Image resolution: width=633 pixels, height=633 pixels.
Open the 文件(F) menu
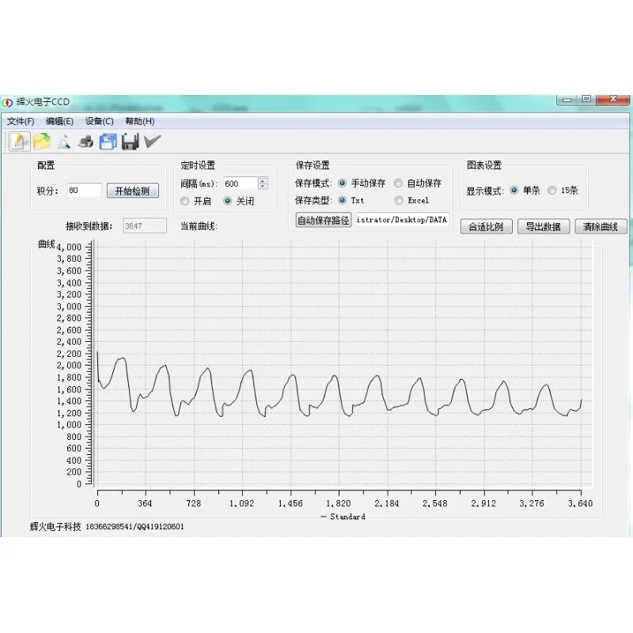(21, 121)
